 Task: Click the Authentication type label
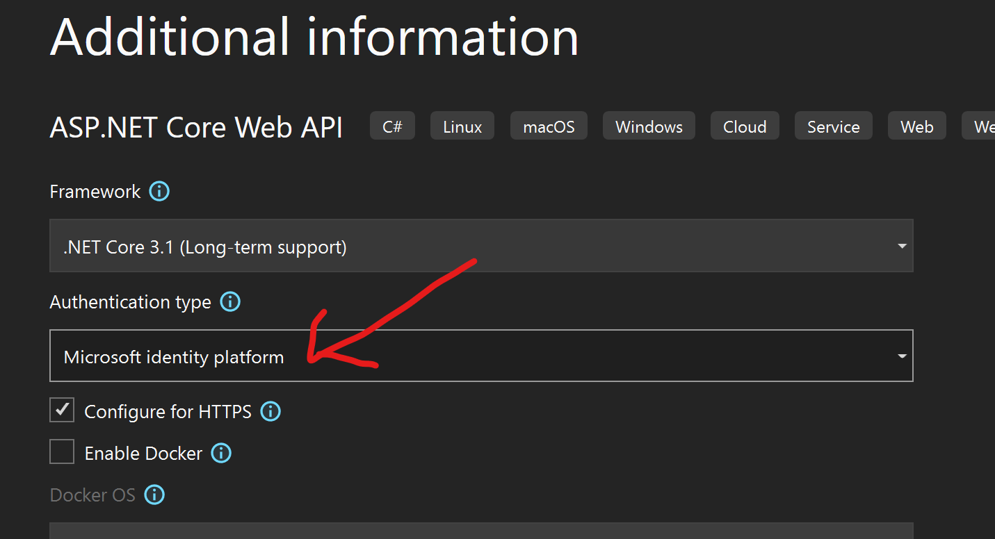click(x=131, y=302)
